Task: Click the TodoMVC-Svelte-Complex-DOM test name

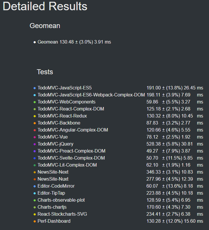Action: pyautogui.click(x=71, y=158)
